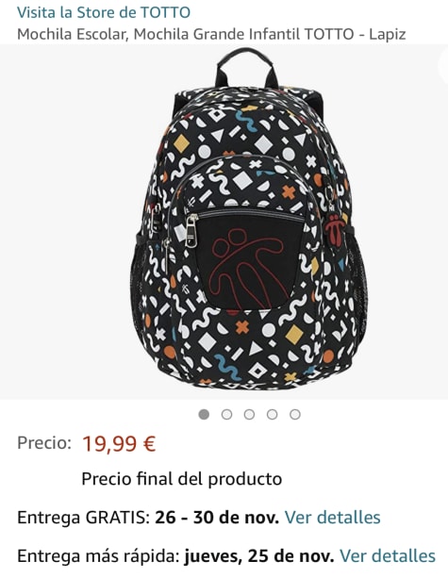Open the Visita la Store de TOTTO link
448x578 pixels.
pyautogui.click(x=104, y=13)
